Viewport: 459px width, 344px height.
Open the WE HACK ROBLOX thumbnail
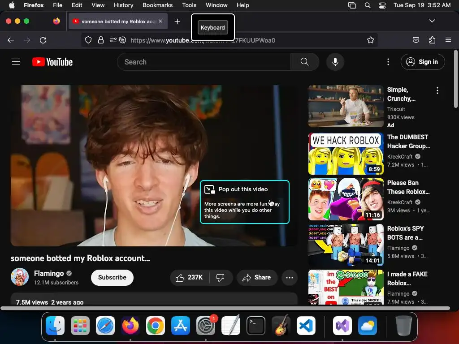[x=346, y=154]
